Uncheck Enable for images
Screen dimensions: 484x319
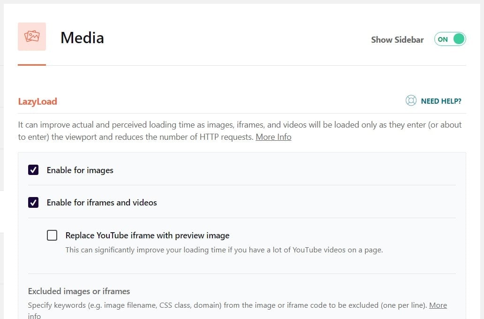point(33,170)
